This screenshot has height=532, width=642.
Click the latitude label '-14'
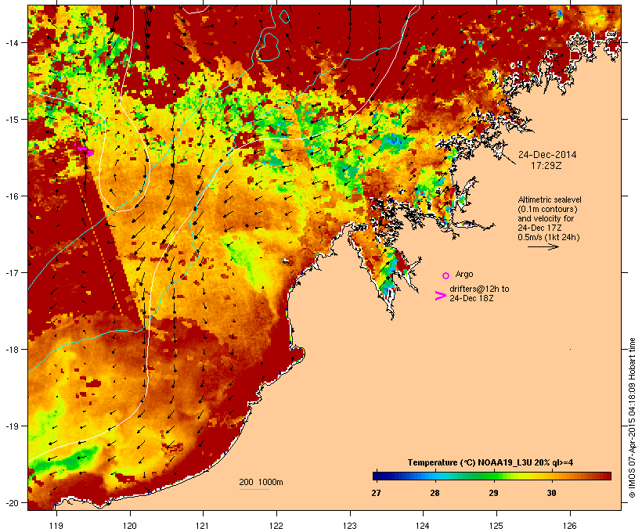click(x=12, y=42)
